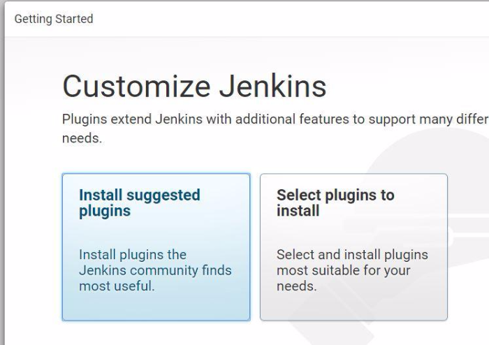Viewport: 489px width, 345px height.
Task: Click the 'Install suggested plugins' bold title
Action: pos(140,203)
